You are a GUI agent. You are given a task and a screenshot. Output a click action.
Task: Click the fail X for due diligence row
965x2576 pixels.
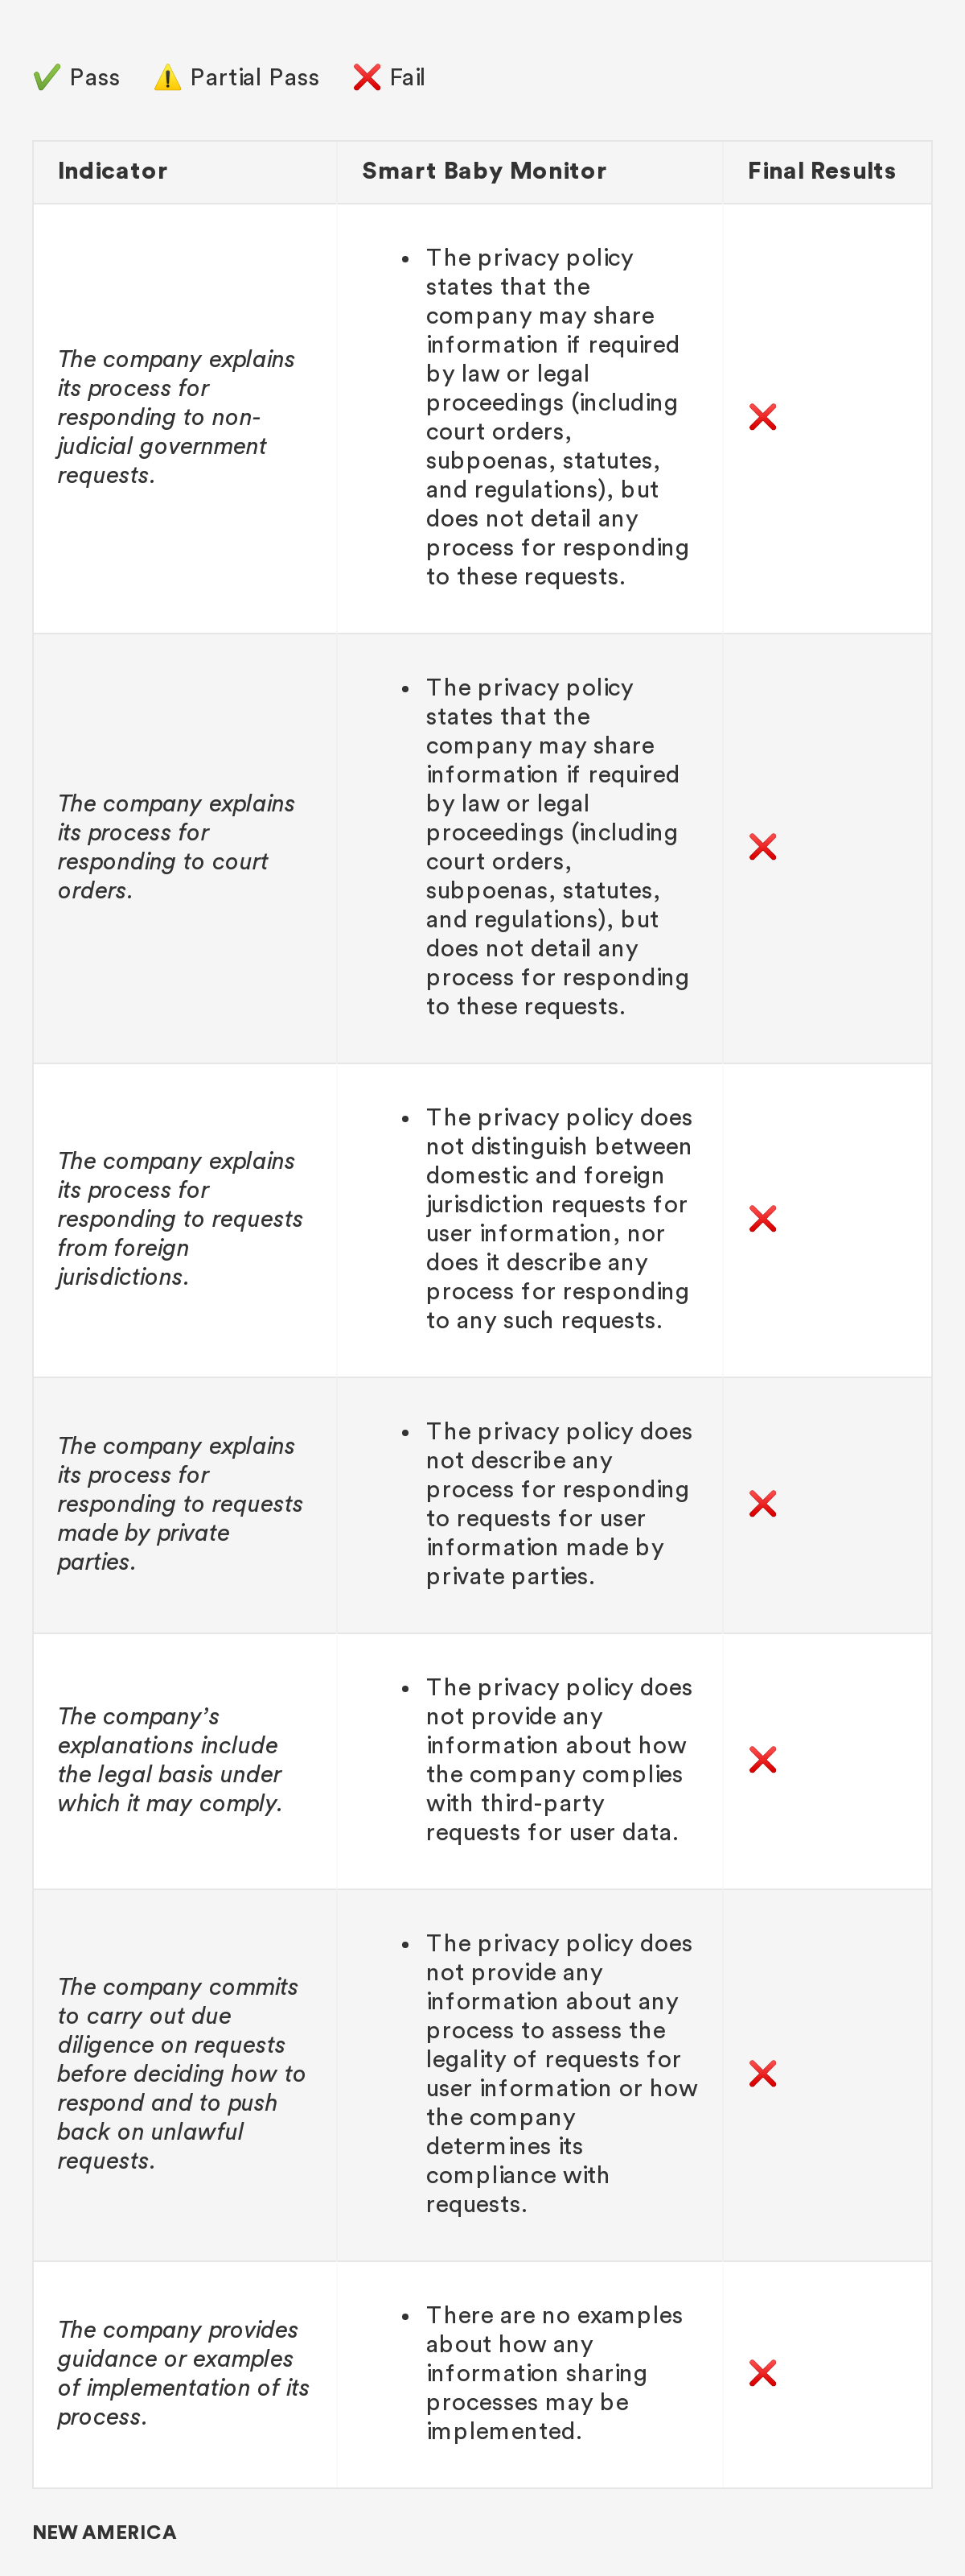pos(762,2074)
